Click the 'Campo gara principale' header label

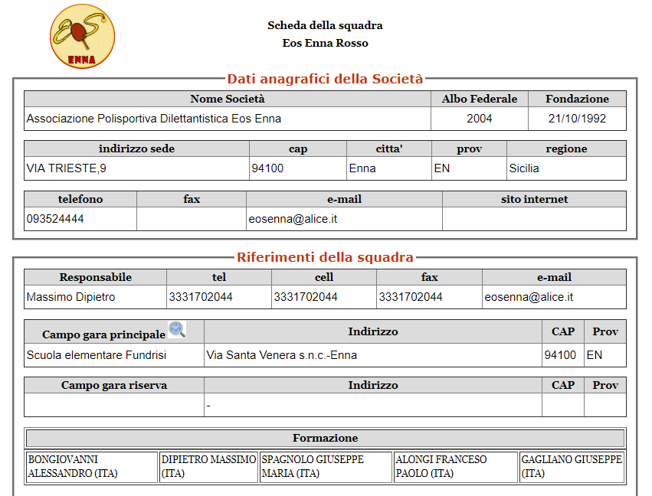[x=104, y=334]
